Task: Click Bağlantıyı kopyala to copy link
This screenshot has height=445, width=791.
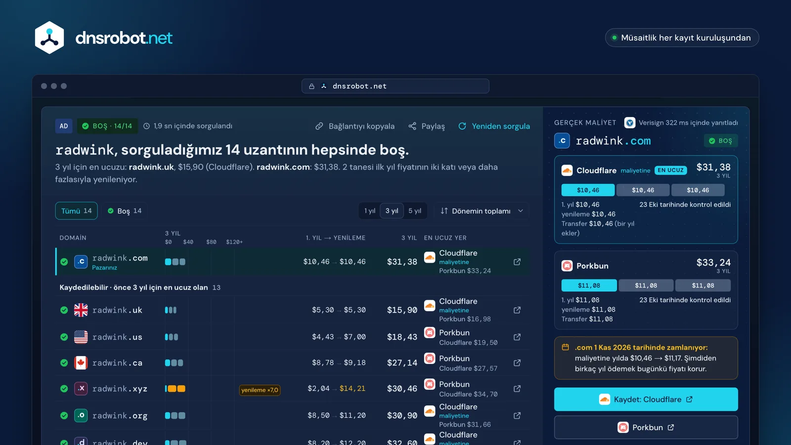Action: (x=355, y=126)
